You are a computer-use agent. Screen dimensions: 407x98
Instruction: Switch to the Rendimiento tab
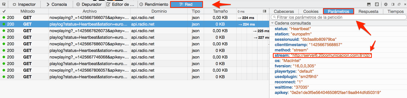click(x=154, y=4)
